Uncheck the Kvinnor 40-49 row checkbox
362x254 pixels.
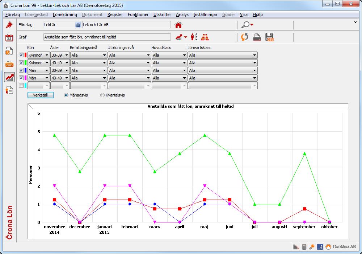tap(21, 63)
